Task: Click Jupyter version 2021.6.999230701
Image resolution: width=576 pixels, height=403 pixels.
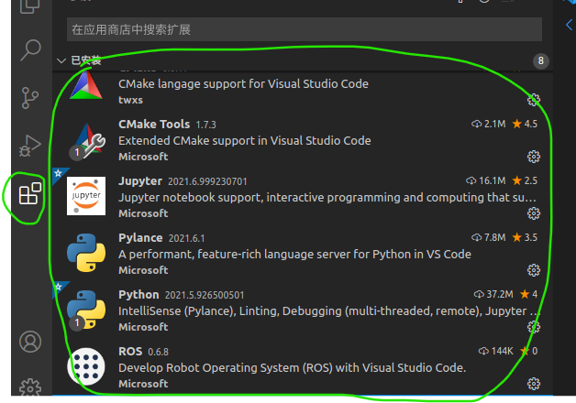Action: 207,181
